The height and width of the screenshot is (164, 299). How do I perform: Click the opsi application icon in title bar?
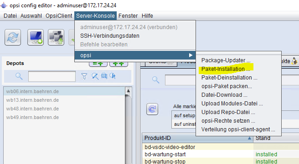coord(4,5)
